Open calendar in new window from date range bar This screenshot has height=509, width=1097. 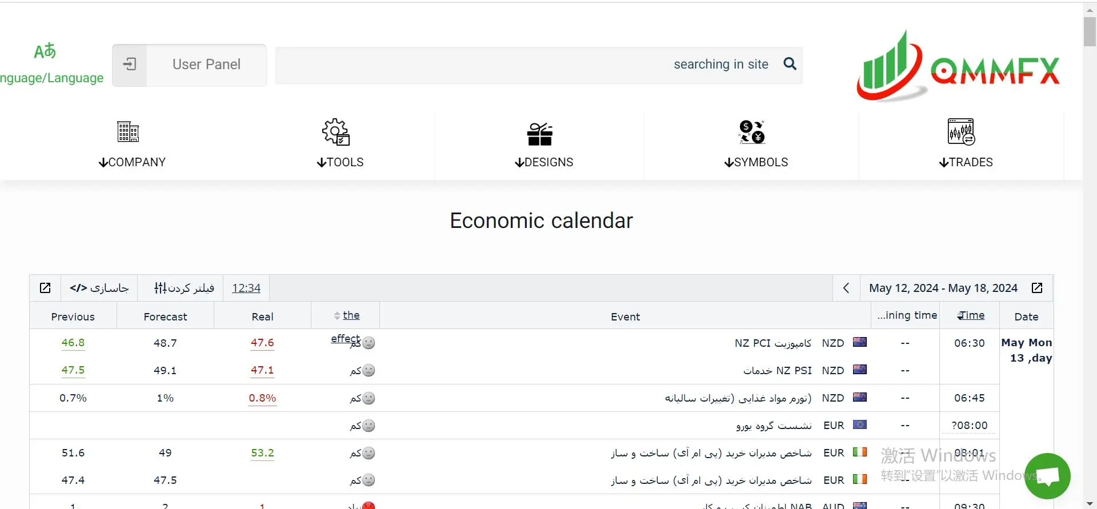tap(1037, 288)
